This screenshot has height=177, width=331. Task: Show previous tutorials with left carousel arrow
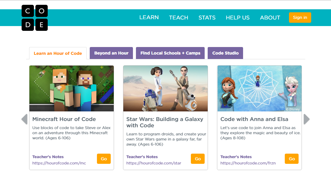click(25, 119)
